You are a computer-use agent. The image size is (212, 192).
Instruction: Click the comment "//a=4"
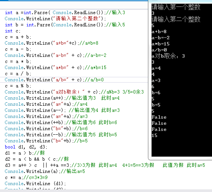pyautogui.click(x=81, y=104)
